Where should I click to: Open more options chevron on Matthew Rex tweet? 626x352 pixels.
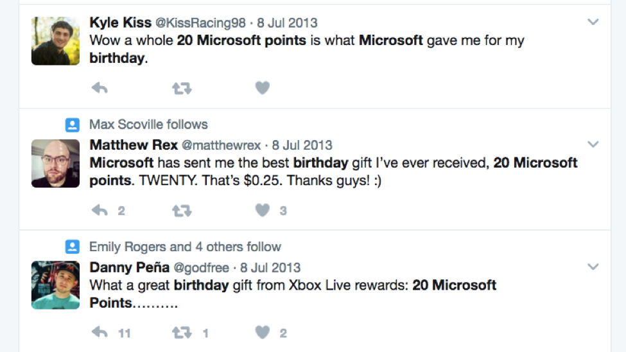click(593, 145)
